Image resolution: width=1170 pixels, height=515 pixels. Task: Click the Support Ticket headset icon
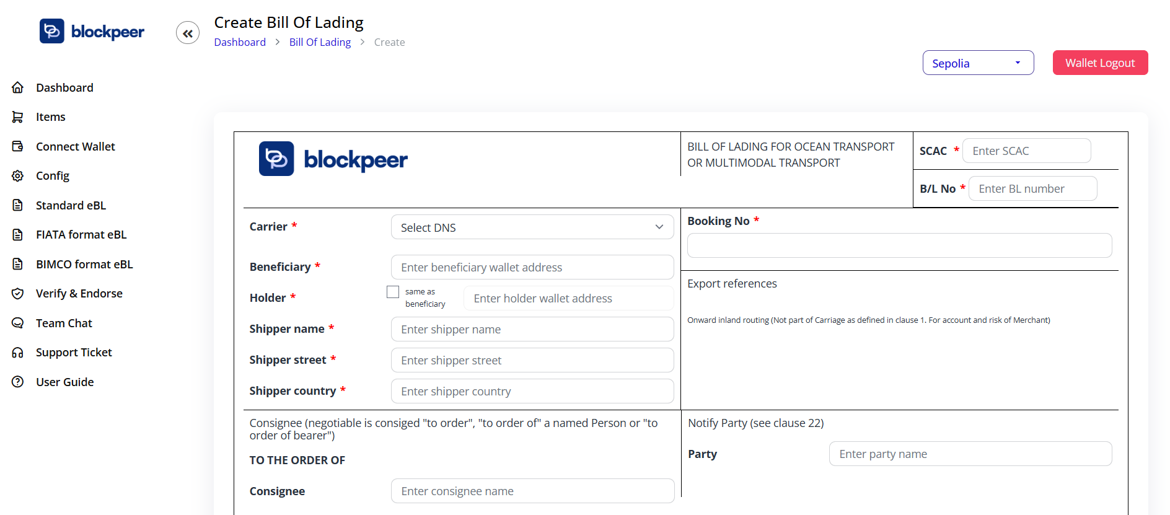click(x=18, y=353)
